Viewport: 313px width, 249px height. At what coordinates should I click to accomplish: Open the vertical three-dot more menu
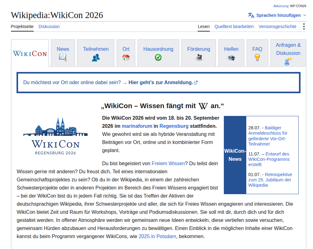304,26
